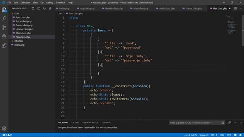Open the Search view in activity bar

click(x=4, y=19)
